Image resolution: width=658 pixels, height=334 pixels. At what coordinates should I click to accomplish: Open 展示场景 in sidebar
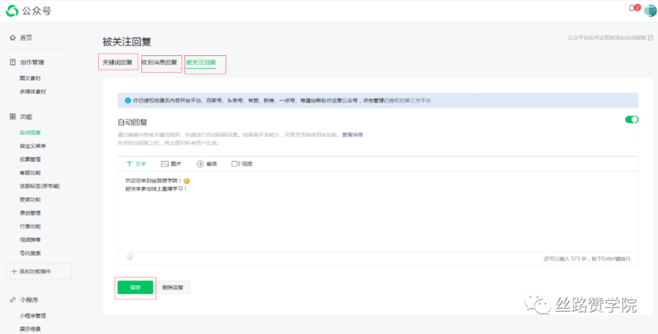tap(30, 329)
